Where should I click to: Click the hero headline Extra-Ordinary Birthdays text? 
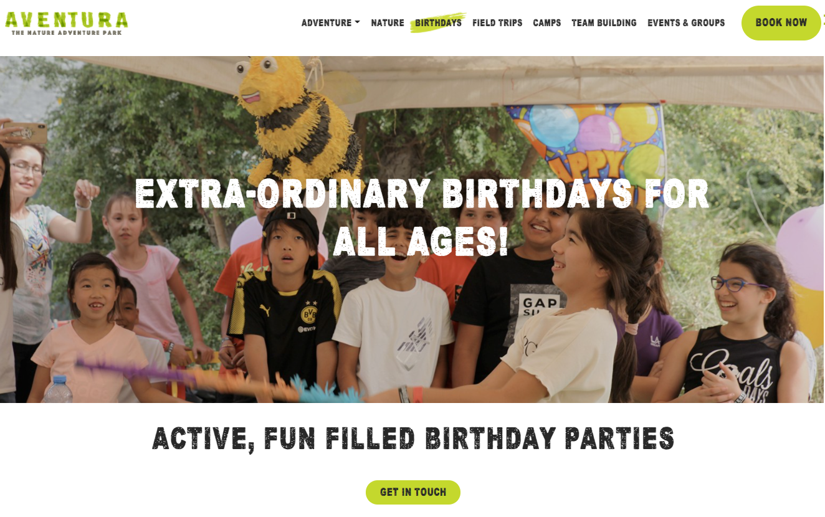[422, 217]
